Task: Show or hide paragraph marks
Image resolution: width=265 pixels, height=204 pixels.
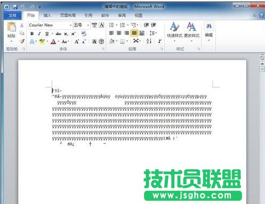Action: tap(160, 41)
